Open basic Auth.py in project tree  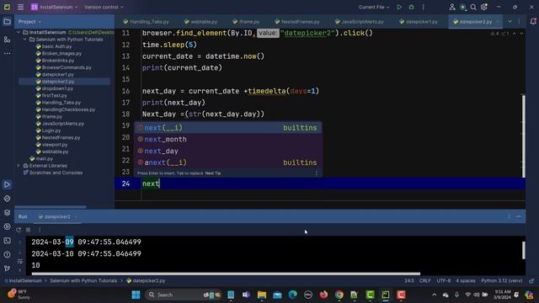[56, 46]
